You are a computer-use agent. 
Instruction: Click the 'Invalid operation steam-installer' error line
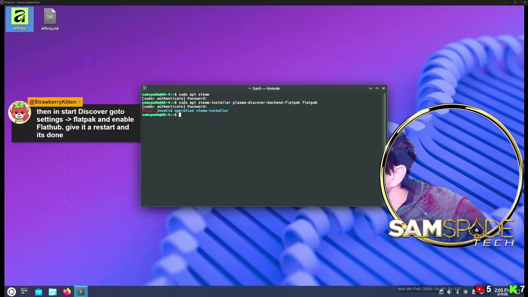click(x=185, y=111)
